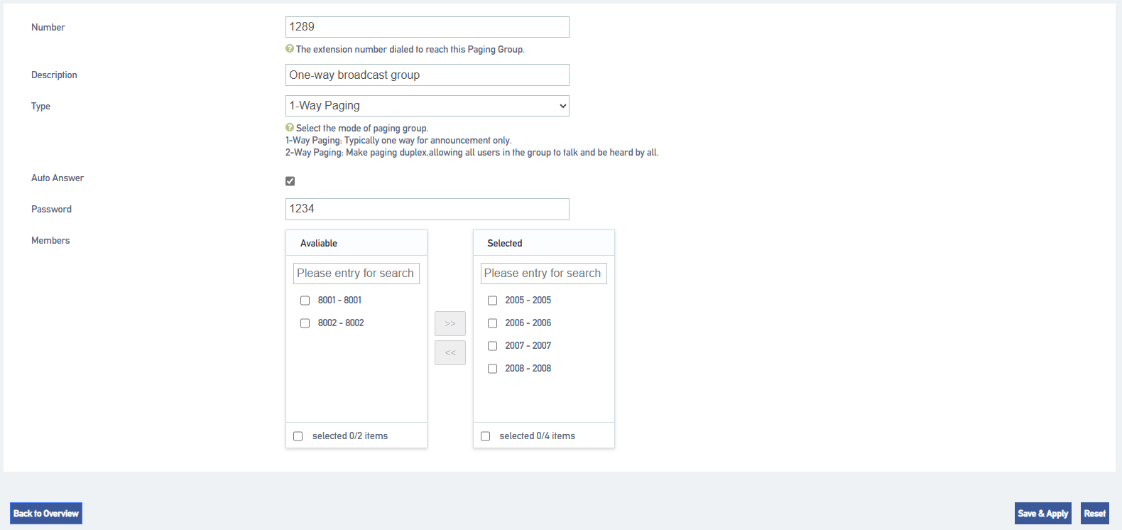Check the 2005 - 2005 selected member
The image size is (1122, 530).
pos(493,301)
